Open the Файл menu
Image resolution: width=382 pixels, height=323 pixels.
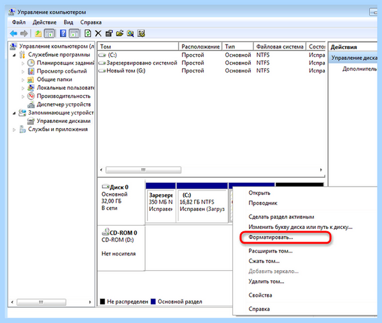18,22
